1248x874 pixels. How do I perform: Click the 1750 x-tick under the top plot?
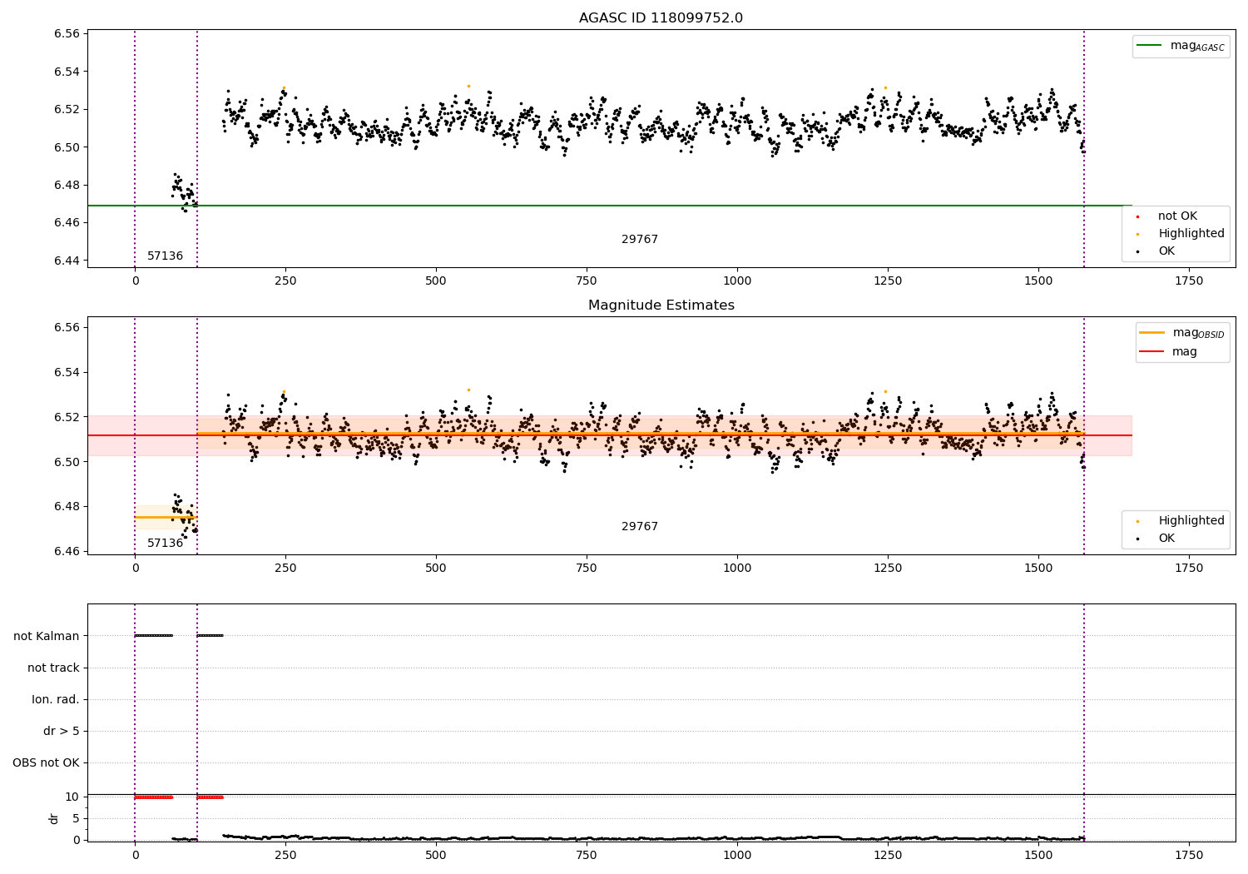(1189, 281)
